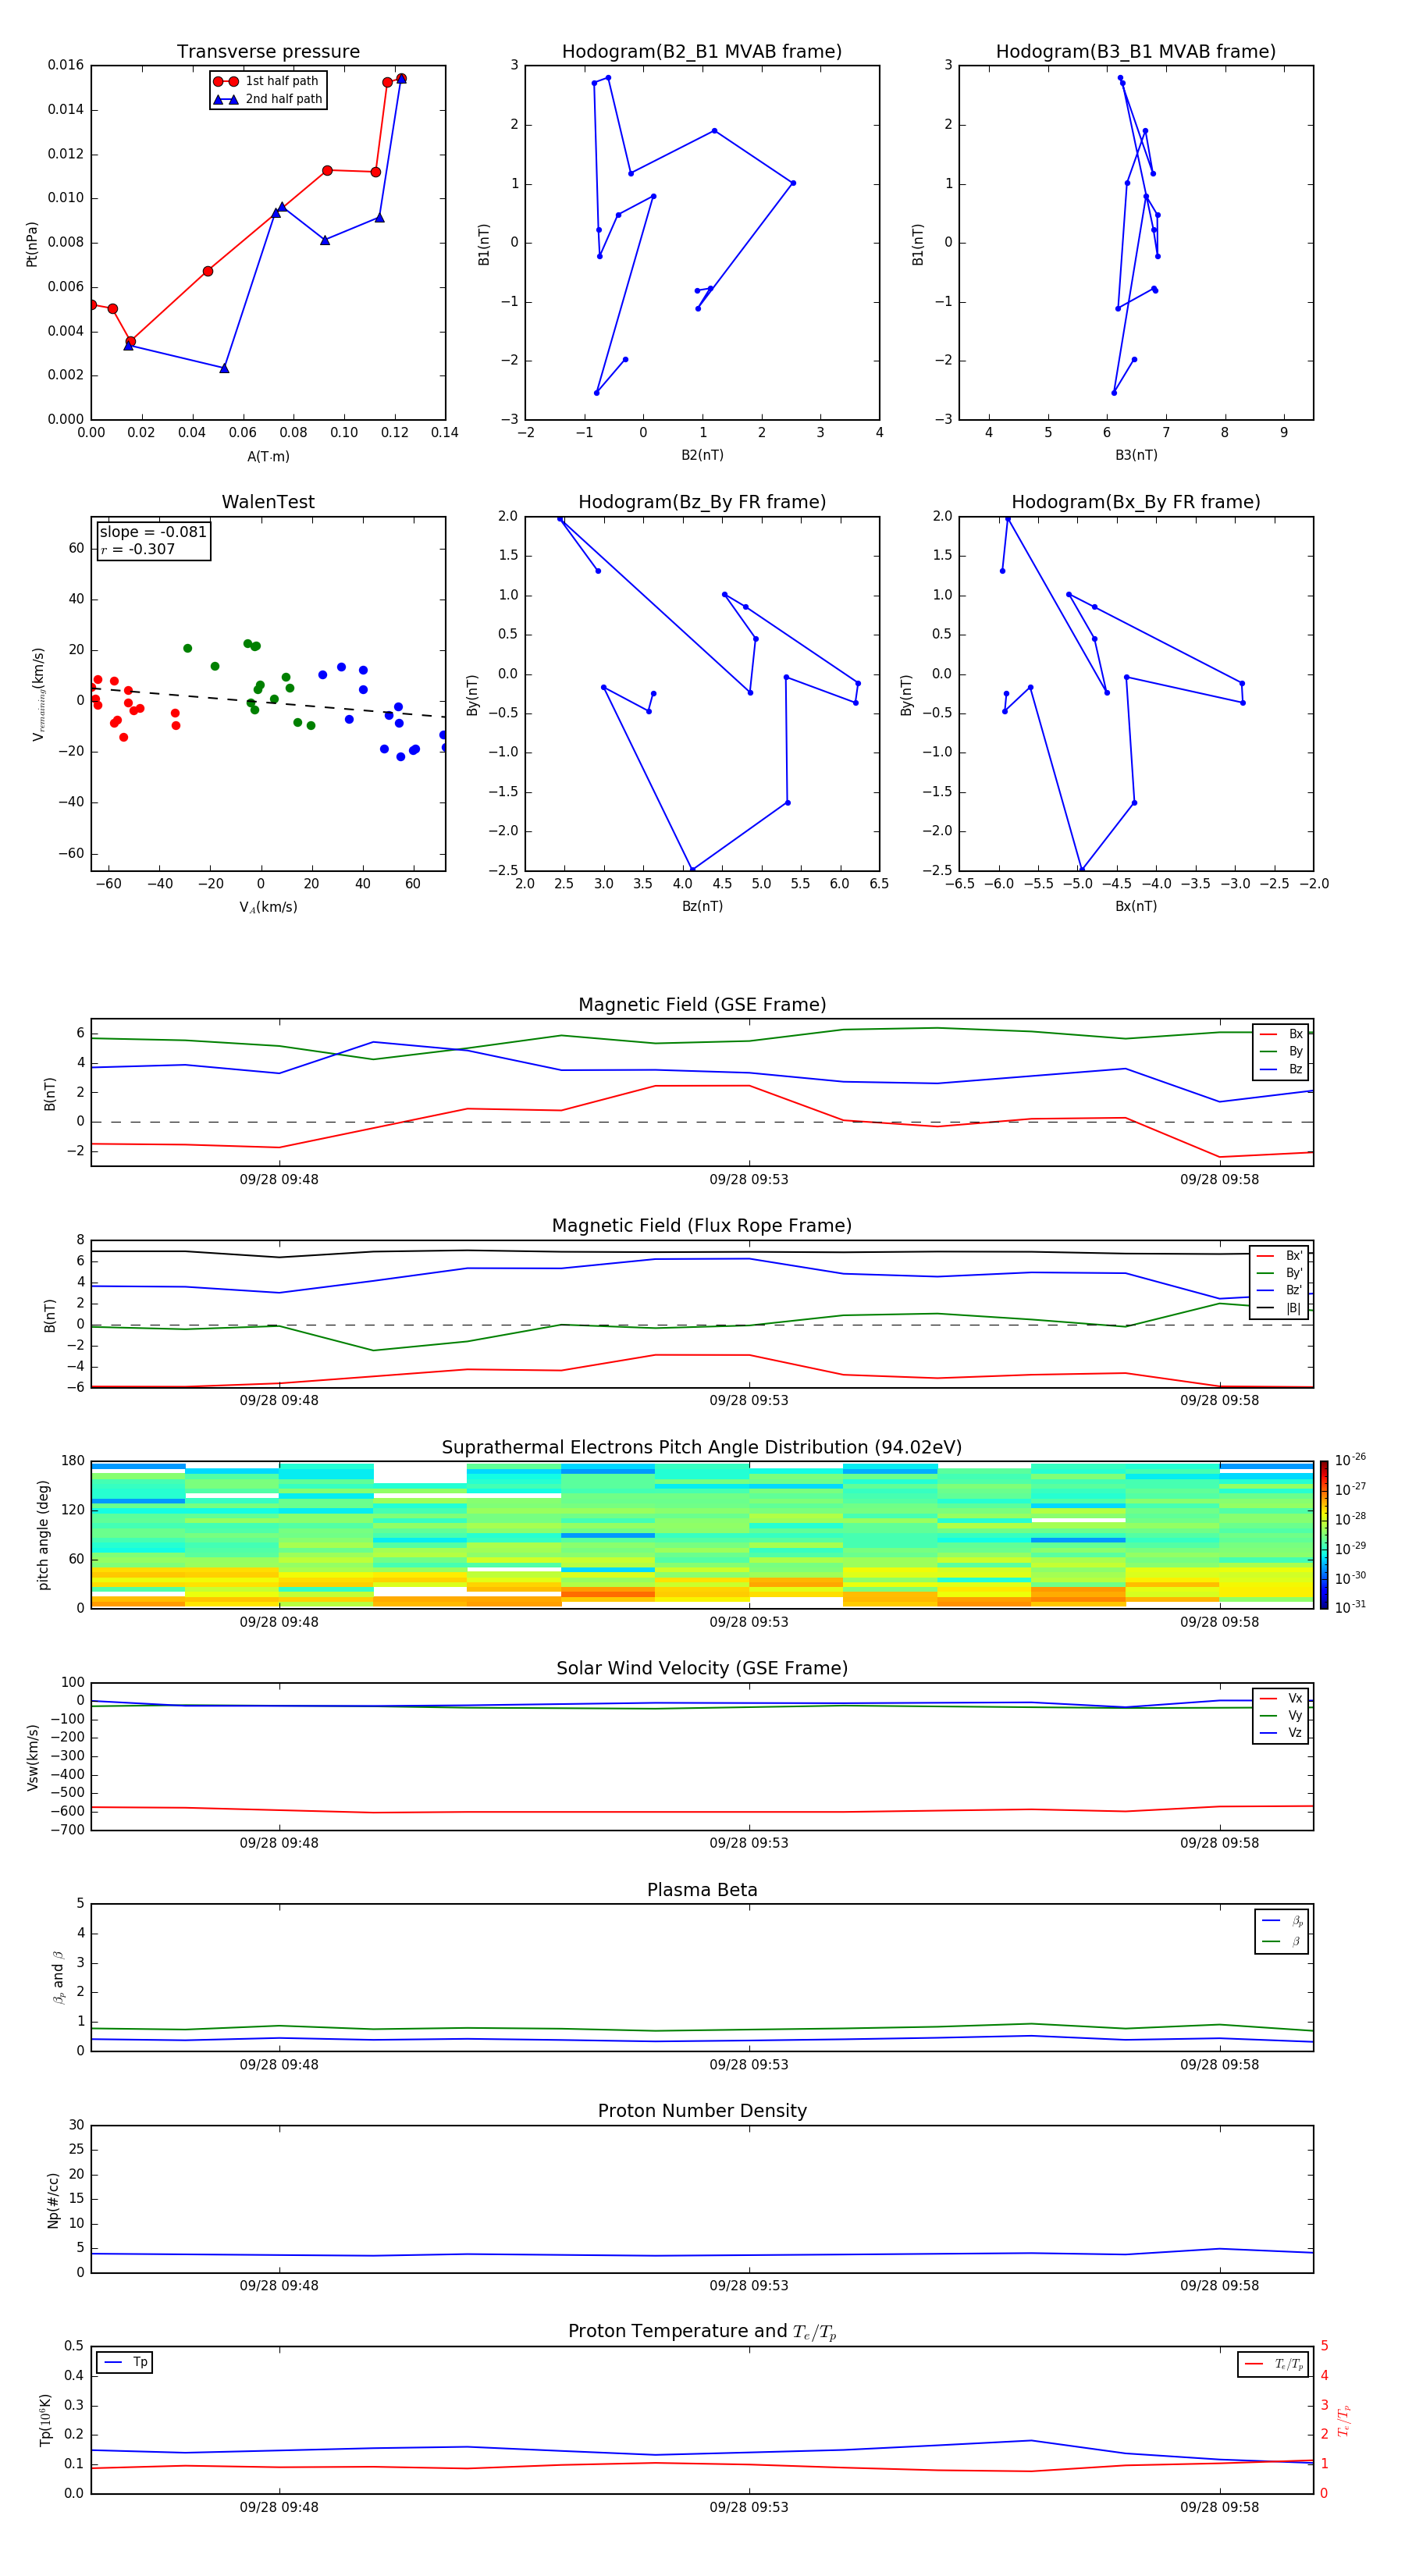Click the 'Vx' legend entry

(x=1281, y=1698)
